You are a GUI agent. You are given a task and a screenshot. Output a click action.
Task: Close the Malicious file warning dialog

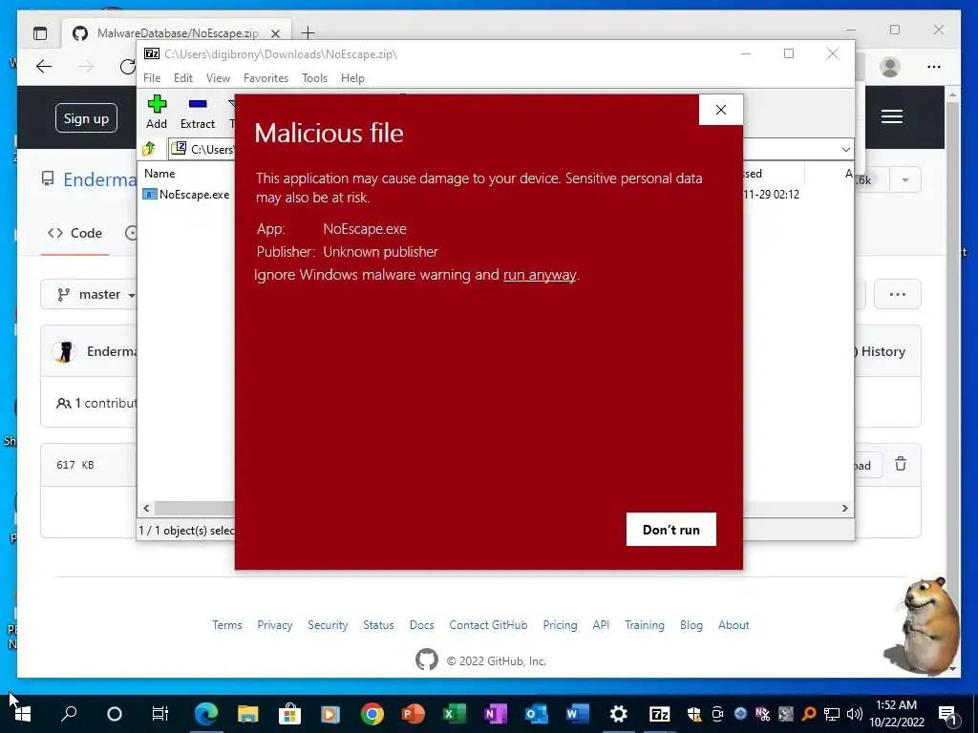pos(721,110)
